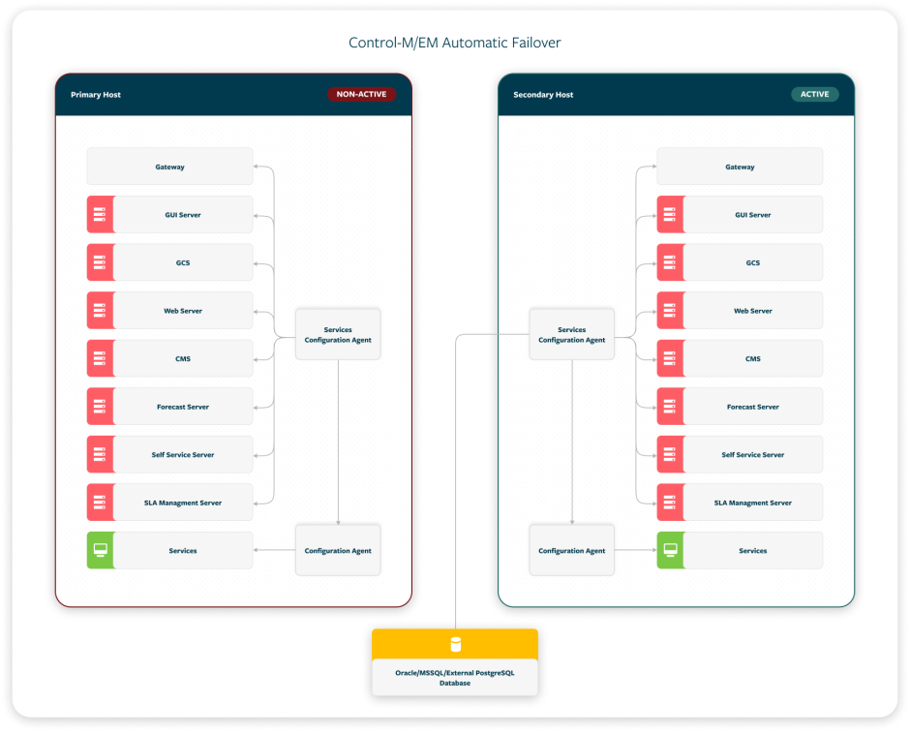Select Secondary Host's Services Configuration Agent box
This screenshot has height=732, width=910.
point(571,335)
